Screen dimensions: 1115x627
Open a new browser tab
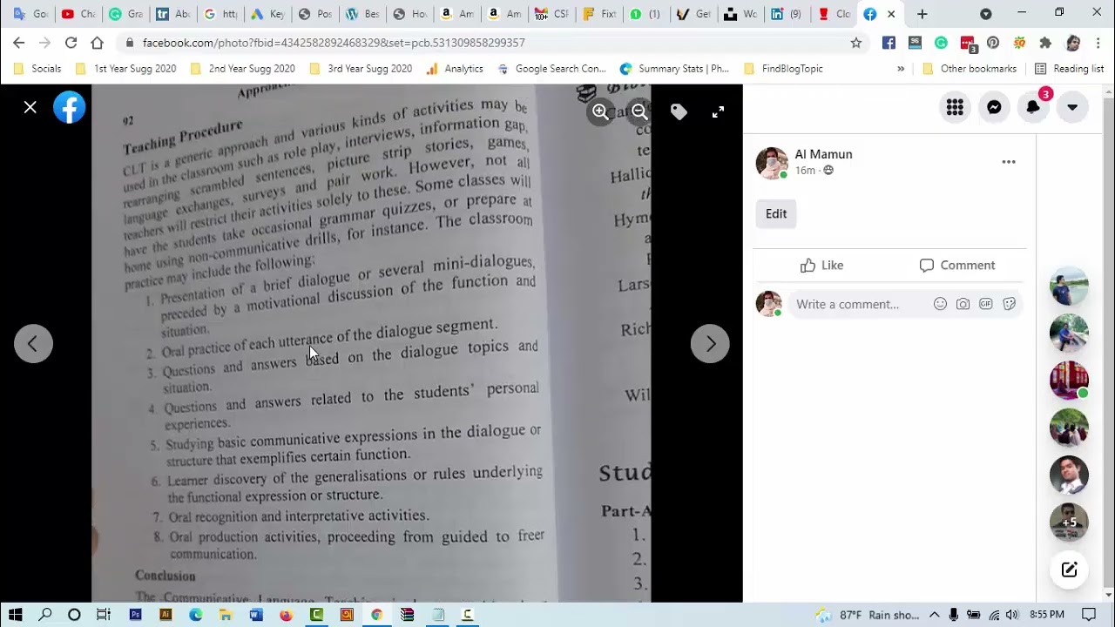pos(922,14)
